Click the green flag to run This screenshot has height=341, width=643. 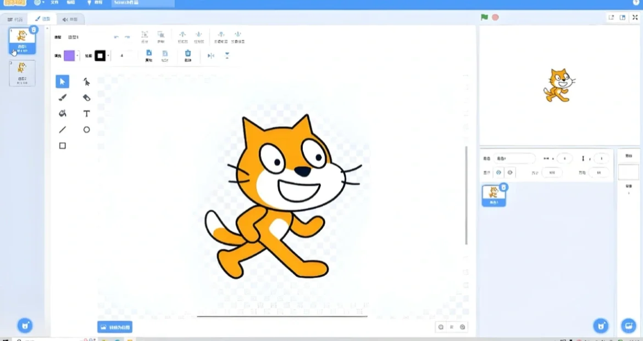[x=483, y=17]
